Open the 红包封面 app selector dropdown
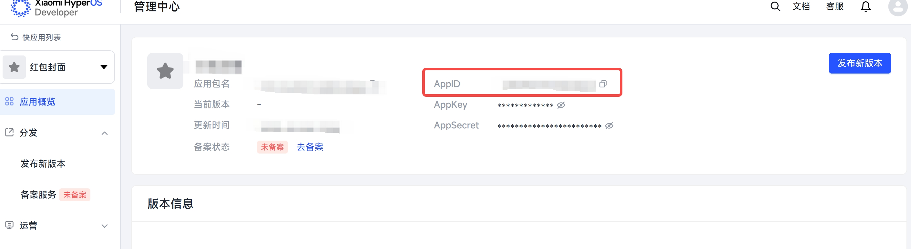 [104, 67]
